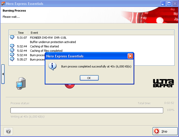Click the computer source icon
This screenshot has width=179, height=137.
point(21,84)
